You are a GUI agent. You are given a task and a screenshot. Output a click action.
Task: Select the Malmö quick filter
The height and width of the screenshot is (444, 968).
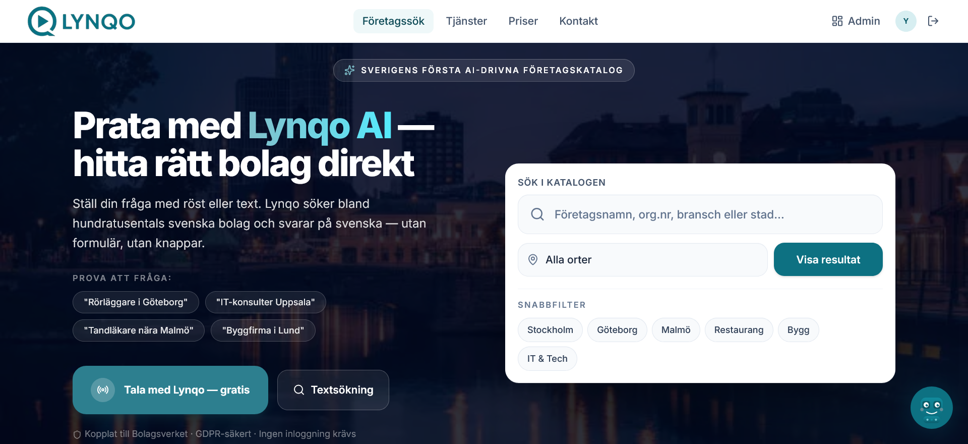[676, 330]
